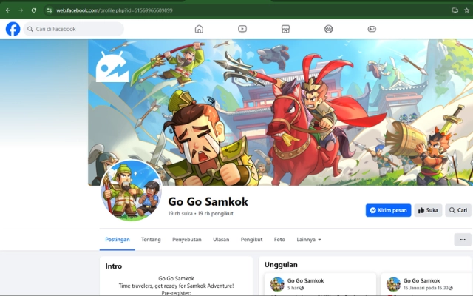The width and height of the screenshot is (473, 296).
Task: Open the Groups icon in top navigation
Action: 328,29
